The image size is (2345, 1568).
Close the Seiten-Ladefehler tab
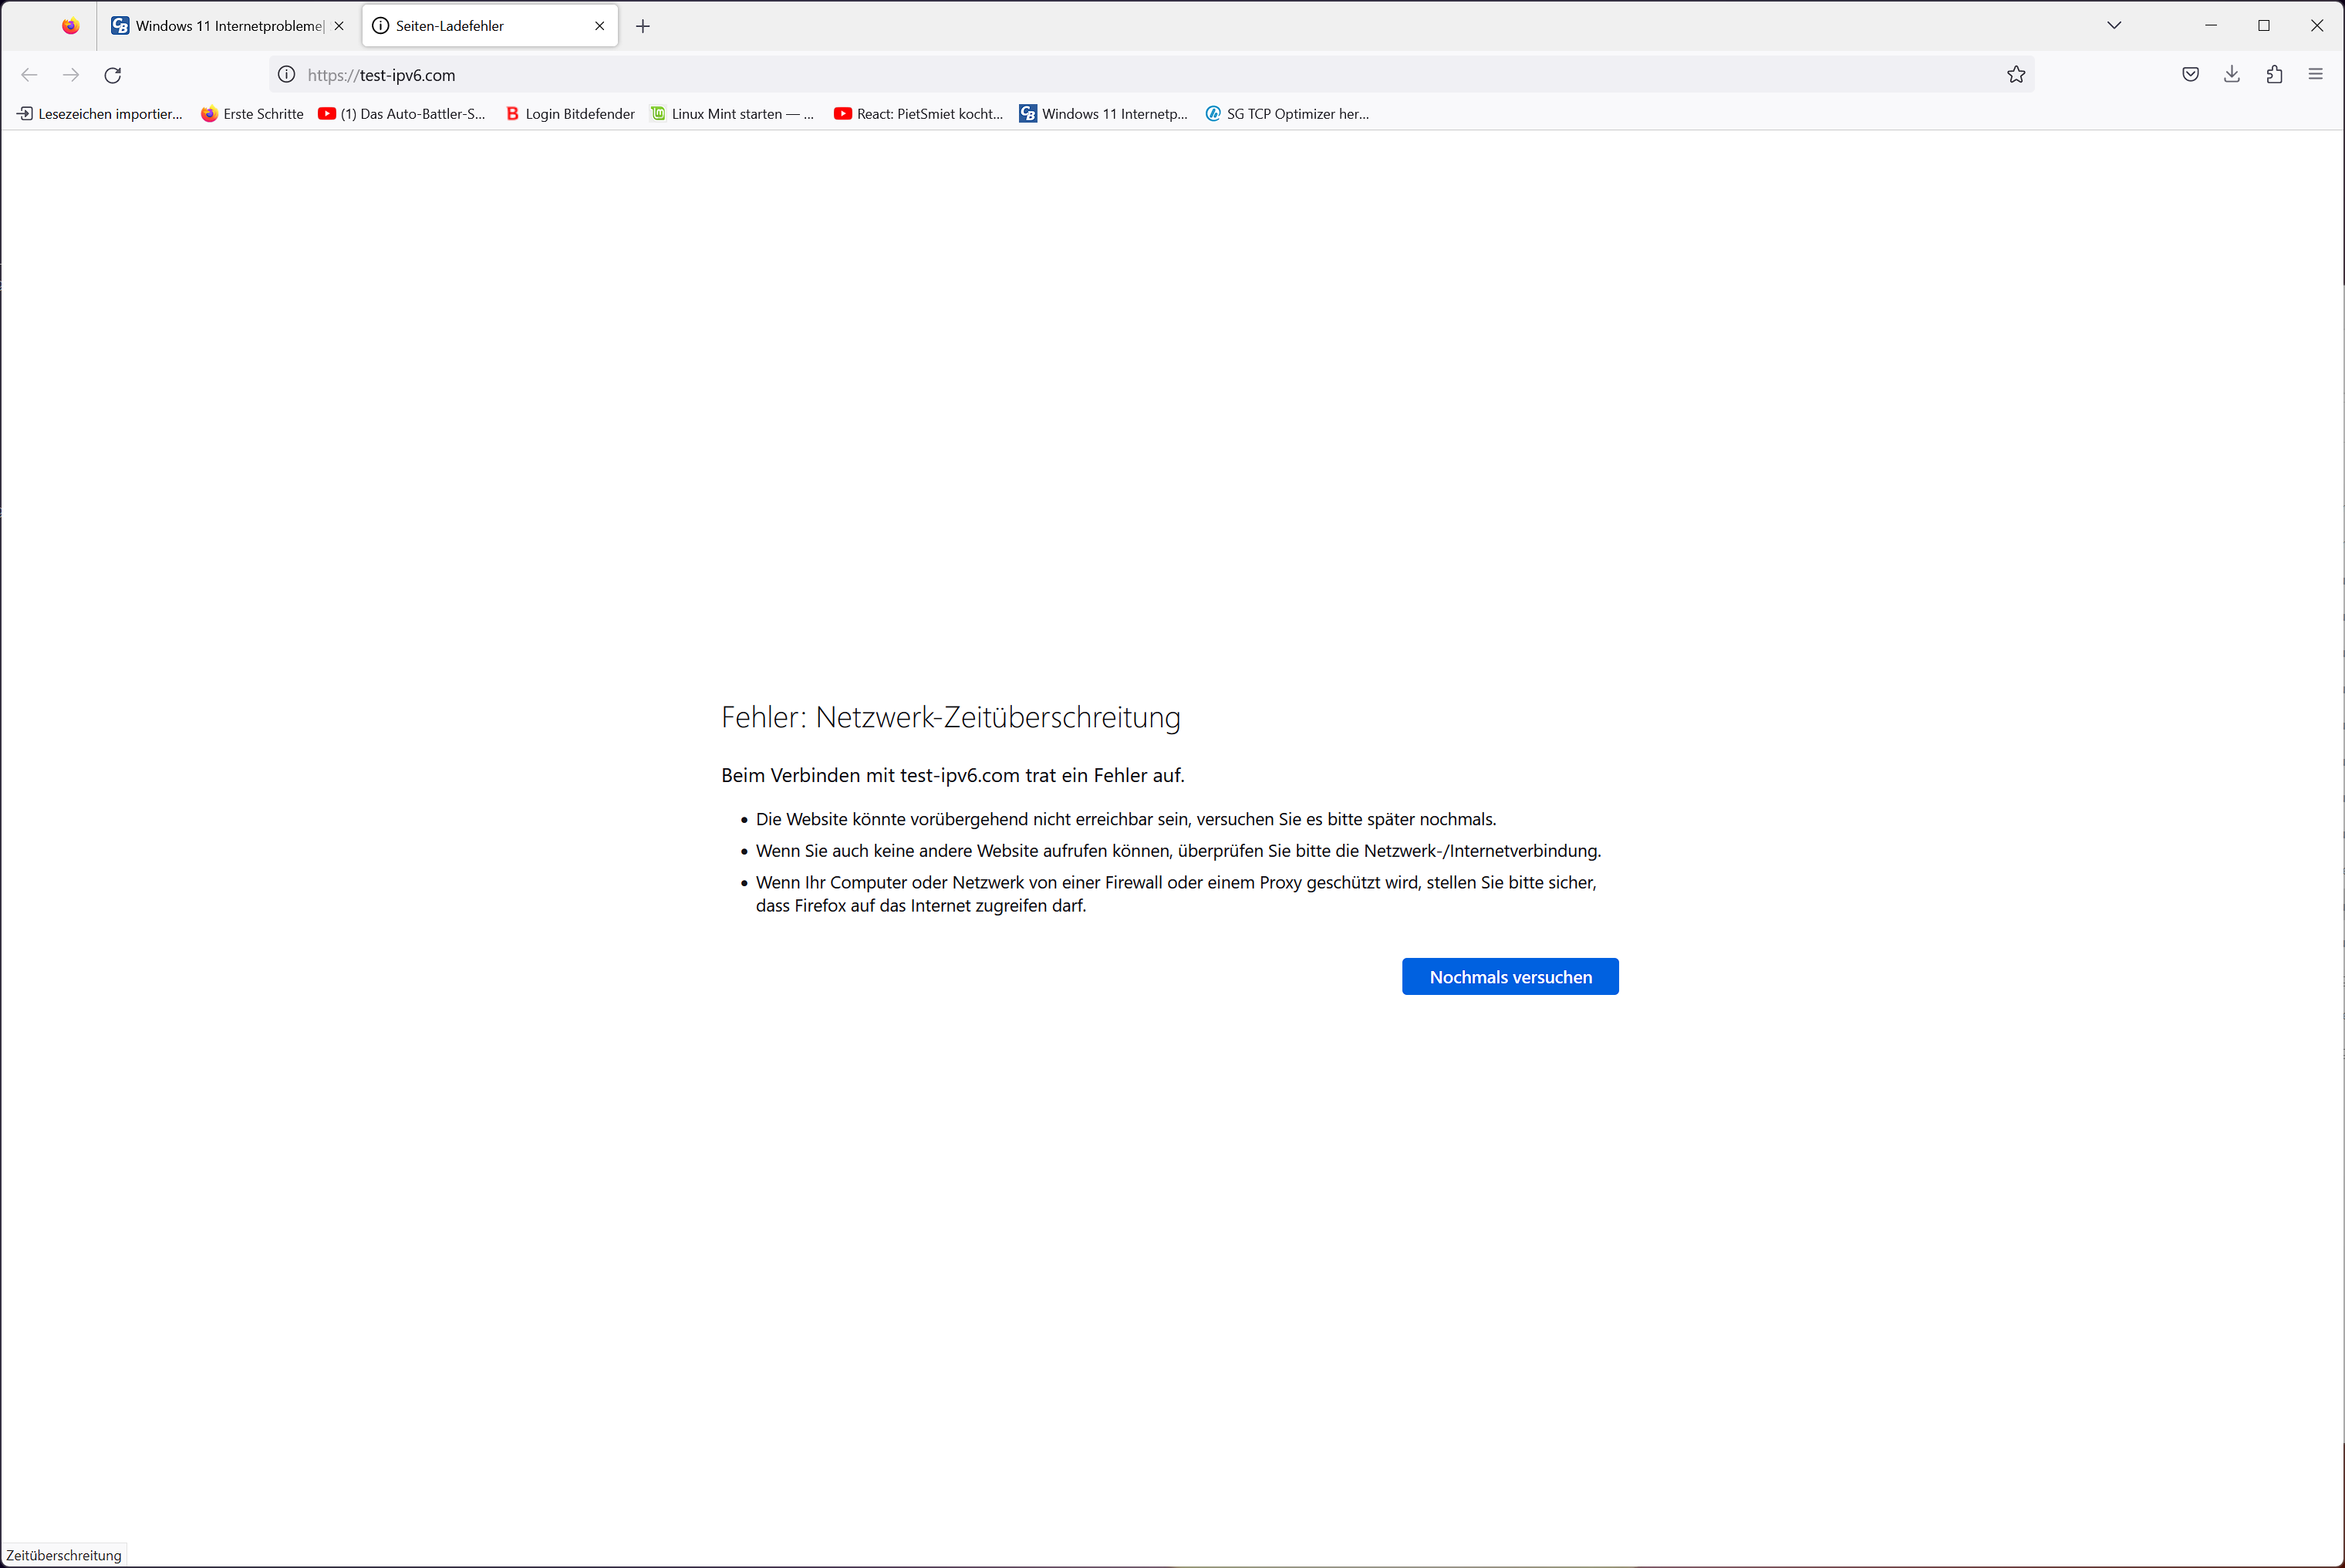pyautogui.click(x=600, y=26)
